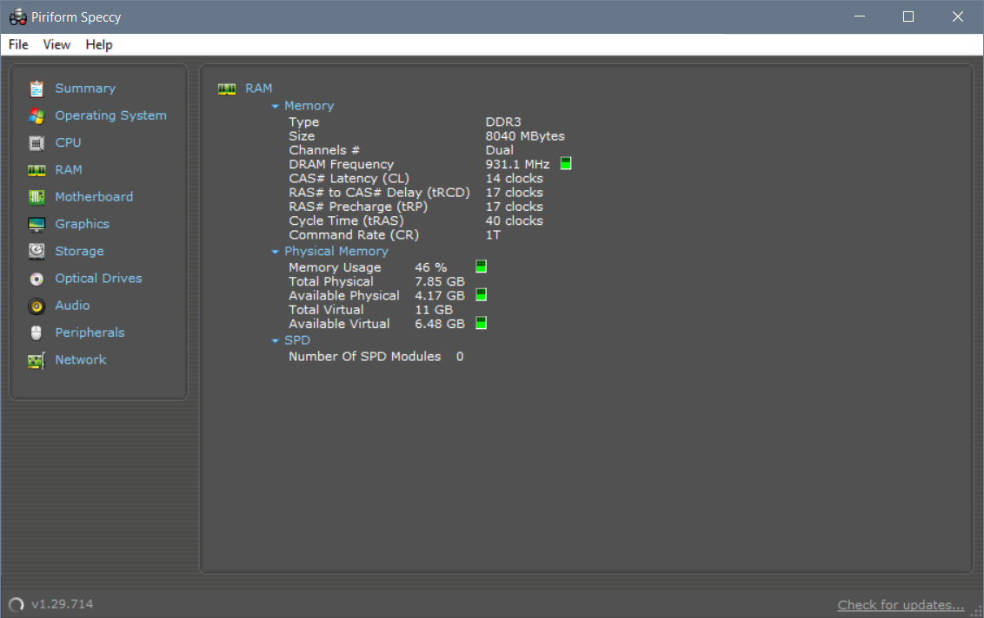
Task: Open the View menu
Action: (x=57, y=44)
